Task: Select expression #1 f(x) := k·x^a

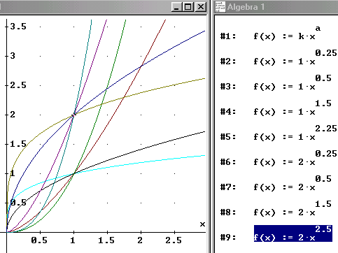Action: point(287,32)
